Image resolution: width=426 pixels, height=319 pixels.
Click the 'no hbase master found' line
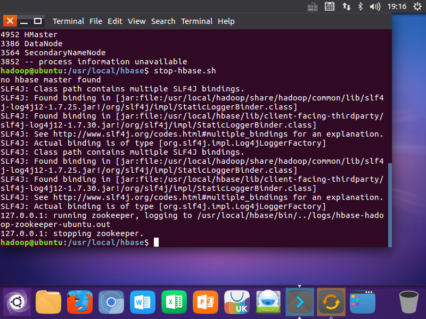(51, 80)
